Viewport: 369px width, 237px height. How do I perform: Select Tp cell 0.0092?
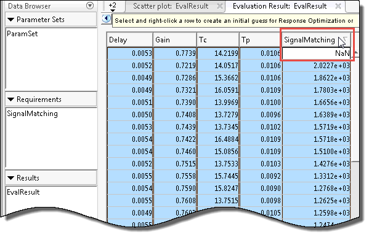(x=261, y=176)
